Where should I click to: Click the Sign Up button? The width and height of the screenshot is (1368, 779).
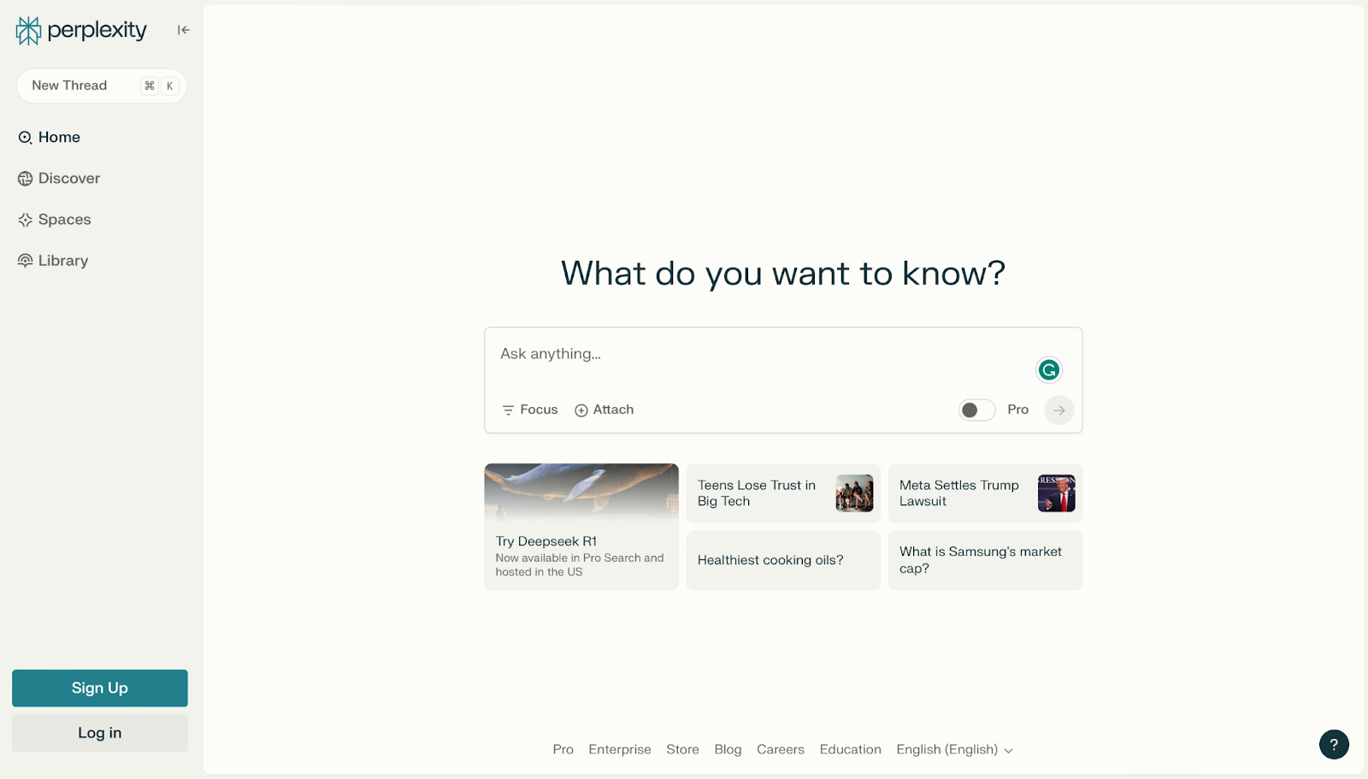coord(100,688)
